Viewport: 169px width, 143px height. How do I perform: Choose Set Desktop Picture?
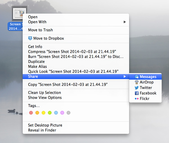[x=76, y=125]
